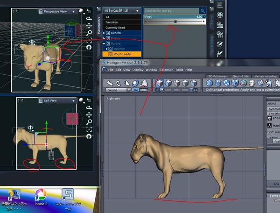Click the pan camera icon in Left View
Image resolution: width=280 pixels, height=213 pixels.
pos(89,115)
